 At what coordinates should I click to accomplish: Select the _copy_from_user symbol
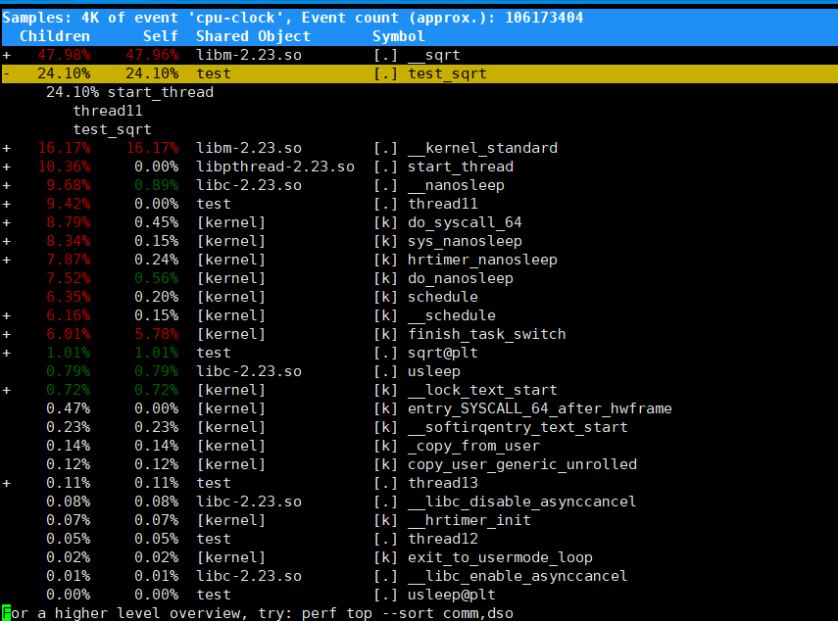(474, 446)
